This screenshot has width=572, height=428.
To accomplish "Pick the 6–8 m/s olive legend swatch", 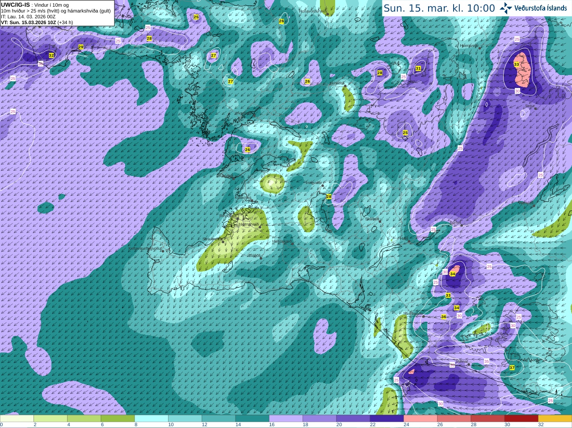I will coord(118,419).
